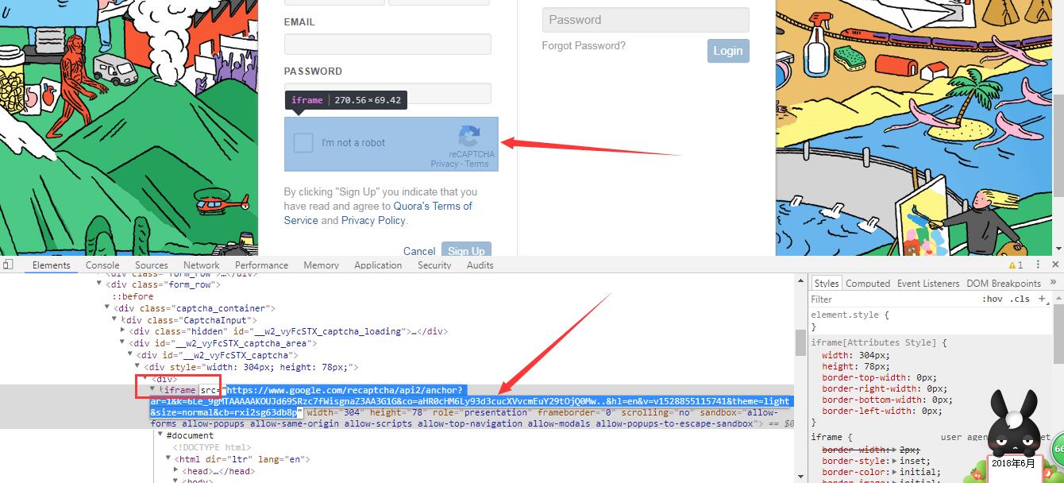Click the Filter styles input field
The height and width of the screenshot is (483, 1064).
click(x=889, y=299)
